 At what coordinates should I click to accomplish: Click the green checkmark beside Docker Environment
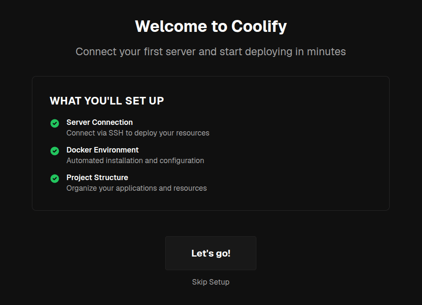(55, 151)
